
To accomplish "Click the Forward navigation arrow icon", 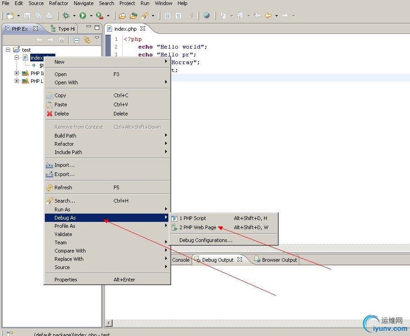I will tap(285, 16).
